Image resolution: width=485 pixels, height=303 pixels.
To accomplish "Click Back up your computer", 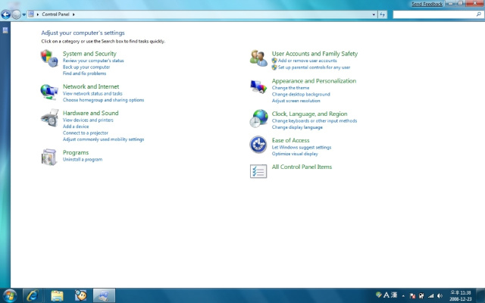I will [86, 67].
